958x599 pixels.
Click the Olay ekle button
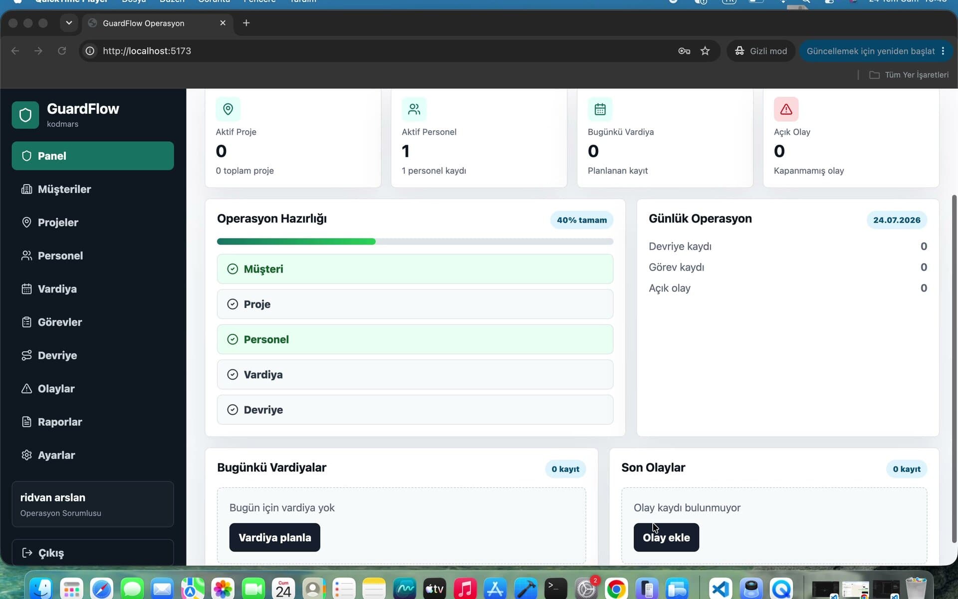(x=666, y=538)
